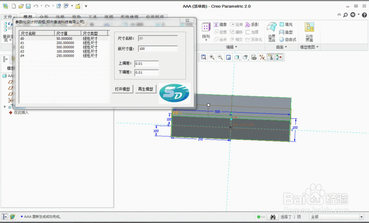Click the close-window folder icon in quick toolbar
369x223 pixels.
pos(77,6)
